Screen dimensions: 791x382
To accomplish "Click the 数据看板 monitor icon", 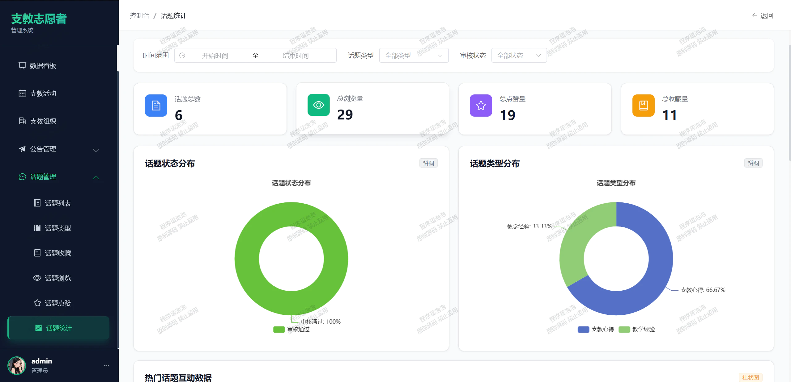I will [22, 66].
